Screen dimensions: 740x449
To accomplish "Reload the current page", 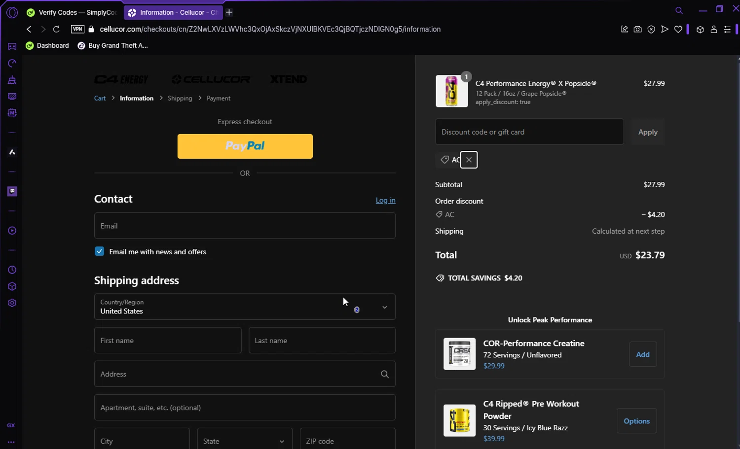I will [56, 29].
